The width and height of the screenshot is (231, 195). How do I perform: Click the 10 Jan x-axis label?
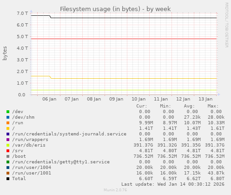tap(139, 99)
